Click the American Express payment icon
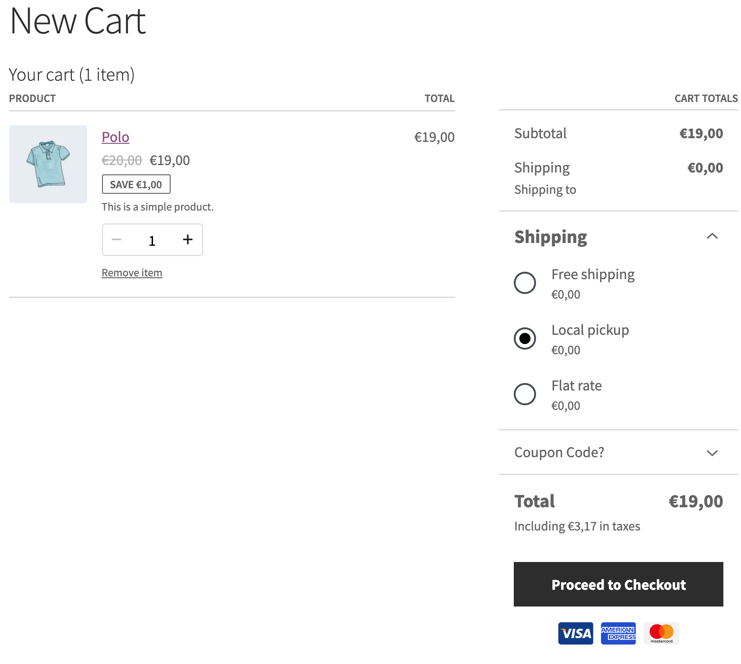This screenshot has height=664, width=741. tap(618, 633)
